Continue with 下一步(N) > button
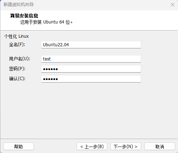Viewport: 178px width, 153px height. pyautogui.click(x=126, y=147)
